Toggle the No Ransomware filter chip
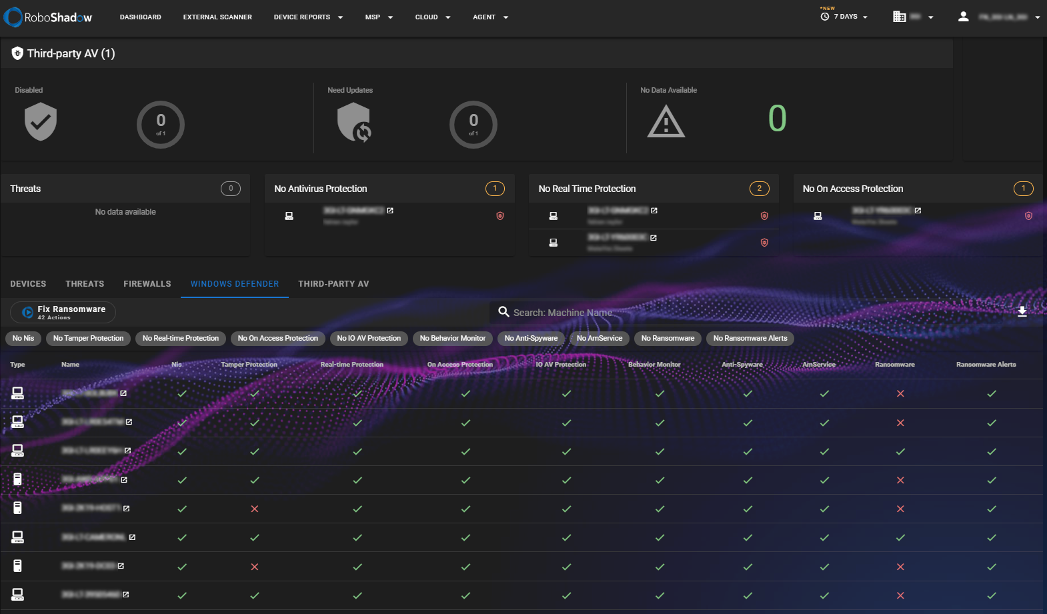The image size is (1047, 614). tap(668, 339)
